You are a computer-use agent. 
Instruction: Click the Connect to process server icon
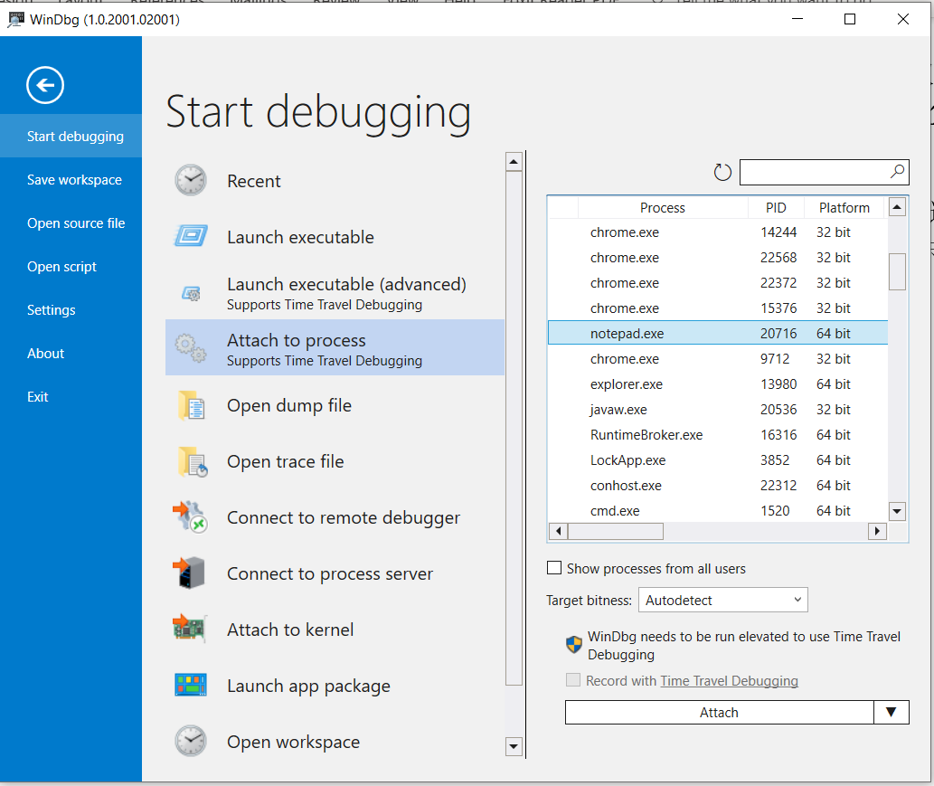[190, 573]
